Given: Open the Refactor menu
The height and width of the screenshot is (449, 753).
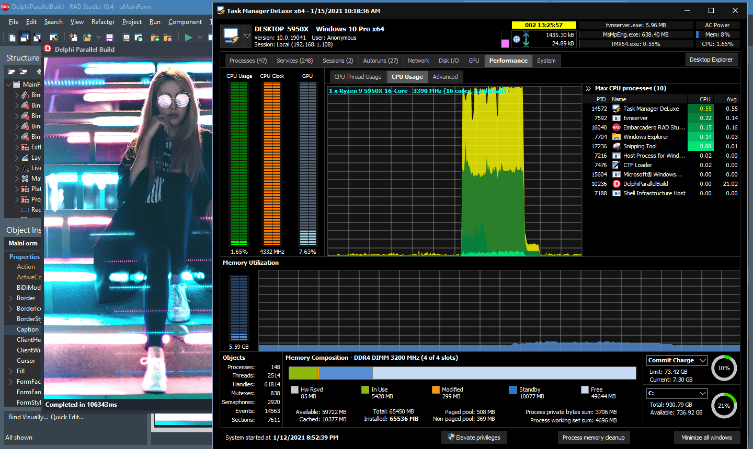Looking at the screenshot, I should [x=103, y=22].
